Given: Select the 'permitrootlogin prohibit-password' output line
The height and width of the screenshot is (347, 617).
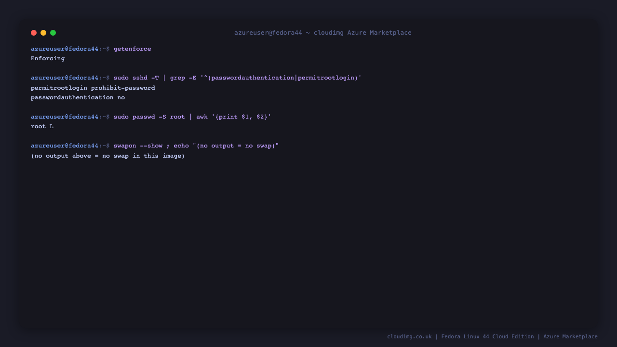Looking at the screenshot, I should pos(93,88).
